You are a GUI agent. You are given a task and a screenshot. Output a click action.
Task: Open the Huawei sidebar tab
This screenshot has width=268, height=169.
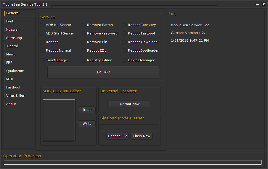click(x=19, y=29)
